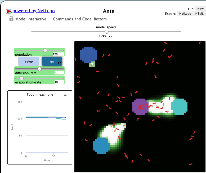Image resolution: width=206 pixels, height=173 pixels.
Task: Open the plot hamburger menu icon
Action: pyautogui.click(x=65, y=95)
